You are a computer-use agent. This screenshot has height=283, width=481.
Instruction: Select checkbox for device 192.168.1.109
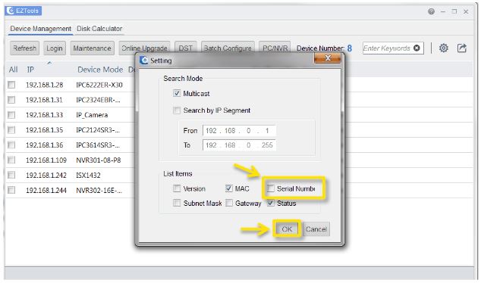click(x=11, y=160)
